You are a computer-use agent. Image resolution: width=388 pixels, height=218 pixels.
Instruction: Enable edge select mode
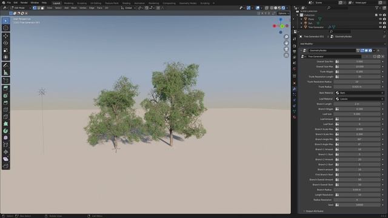pyautogui.click(x=38, y=8)
